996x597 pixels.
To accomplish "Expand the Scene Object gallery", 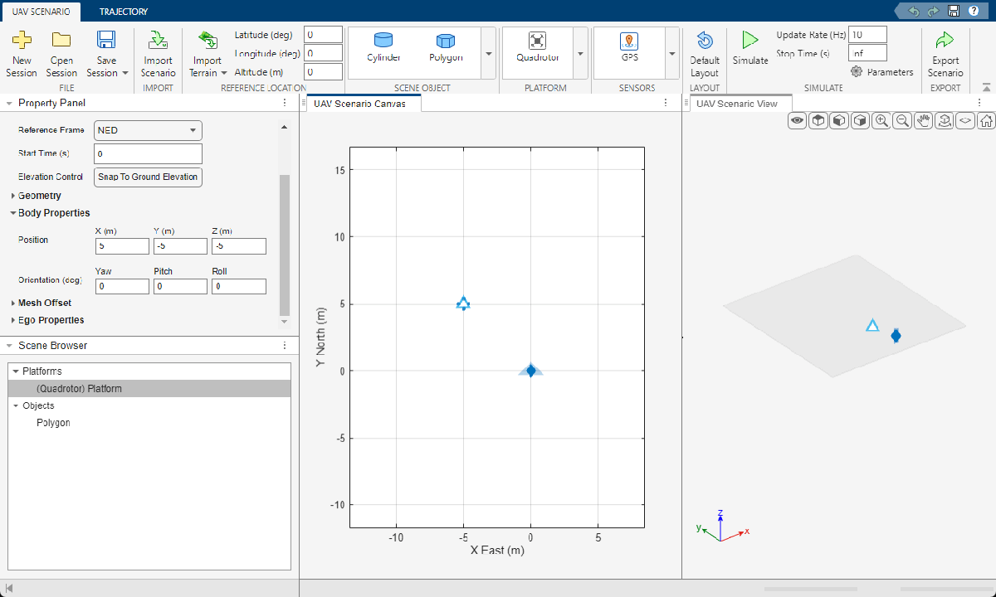I will 488,53.
